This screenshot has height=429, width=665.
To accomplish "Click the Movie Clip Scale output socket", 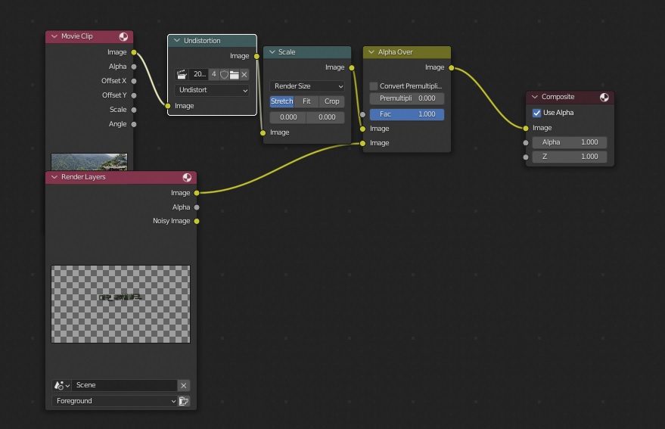I will tap(134, 110).
